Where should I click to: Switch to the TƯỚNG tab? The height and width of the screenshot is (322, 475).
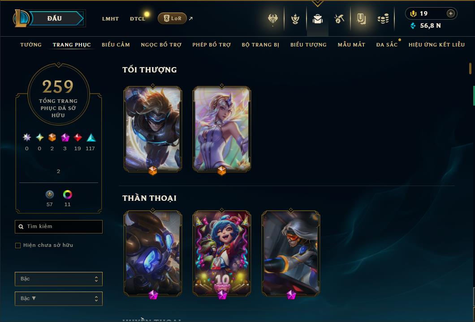tap(31, 45)
